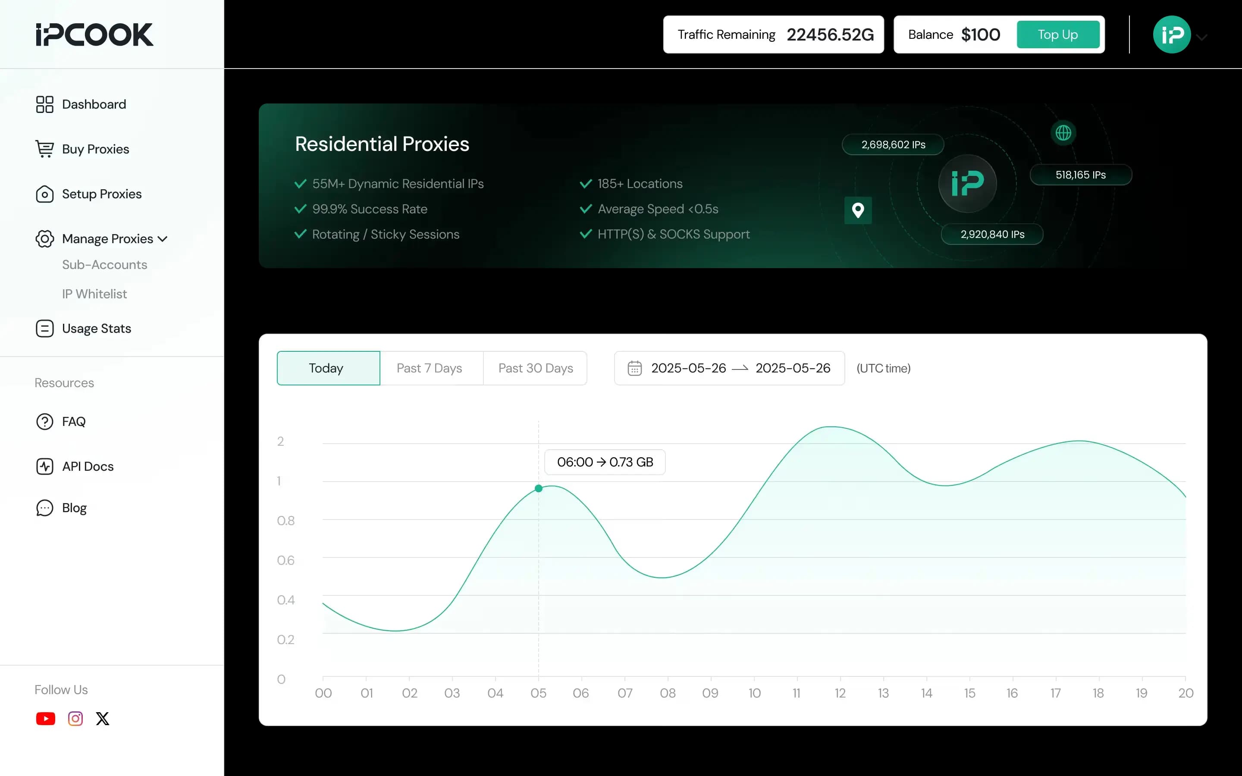Open the FAQ help icon
The image size is (1242, 776).
pos(45,421)
